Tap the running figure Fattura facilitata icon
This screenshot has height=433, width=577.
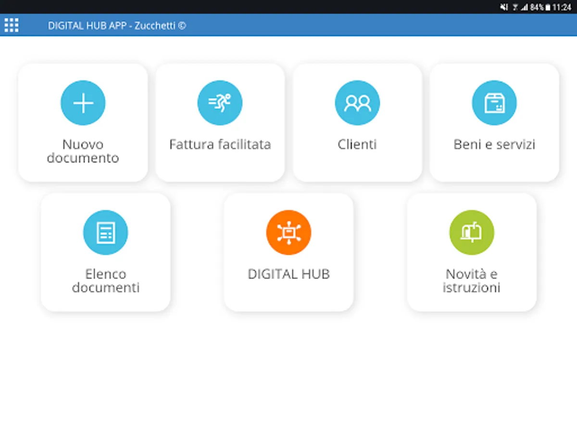click(x=220, y=103)
